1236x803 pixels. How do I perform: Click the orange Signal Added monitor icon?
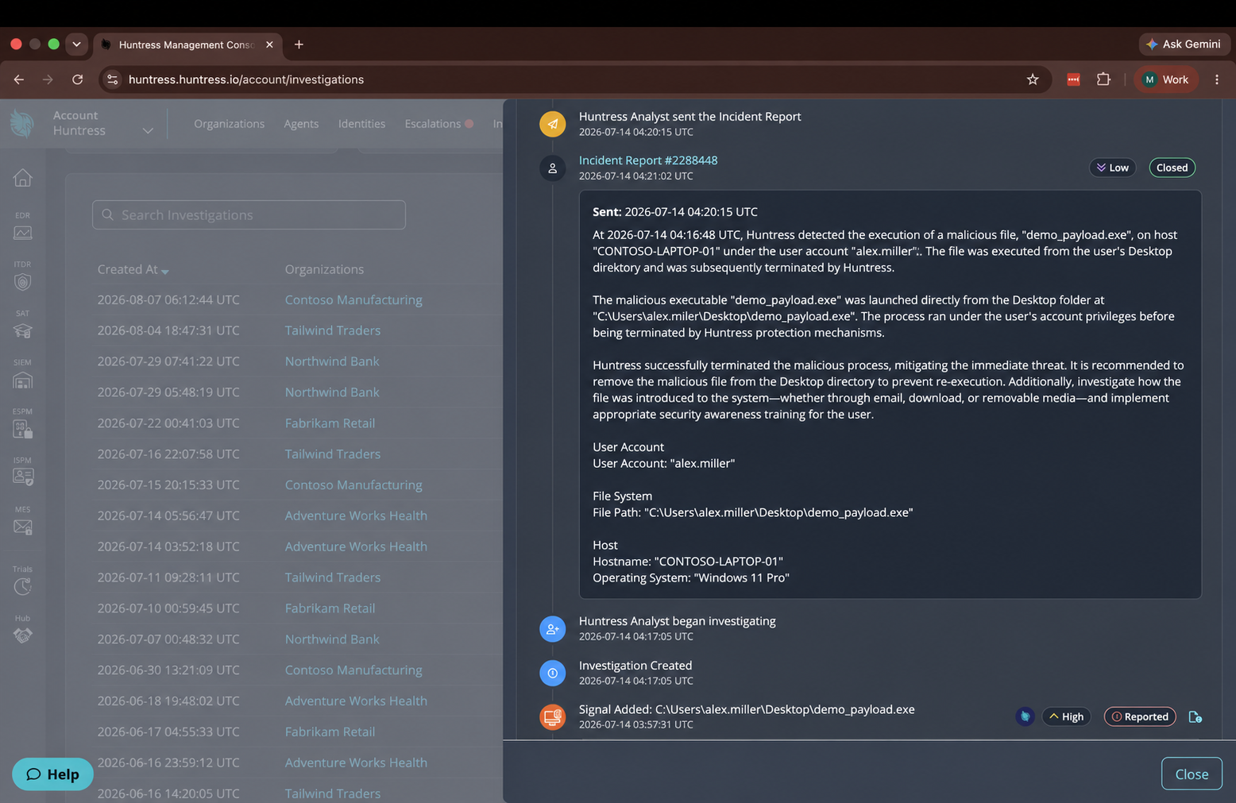tap(552, 717)
